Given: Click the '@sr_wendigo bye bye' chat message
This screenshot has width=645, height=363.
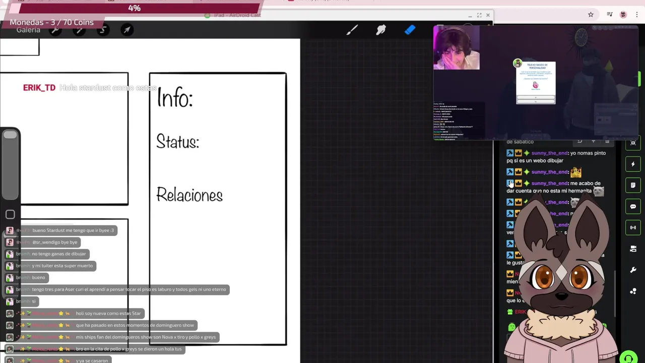Looking at the screenshot, I should (x=55, y=242).
